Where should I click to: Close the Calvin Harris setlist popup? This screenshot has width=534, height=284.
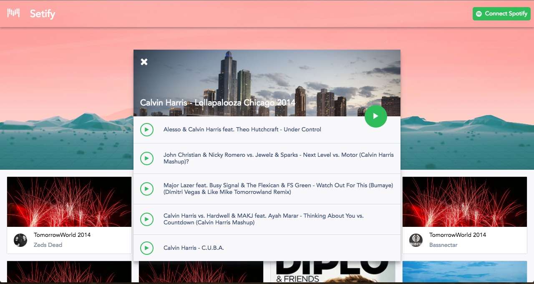tap(144, 62)
